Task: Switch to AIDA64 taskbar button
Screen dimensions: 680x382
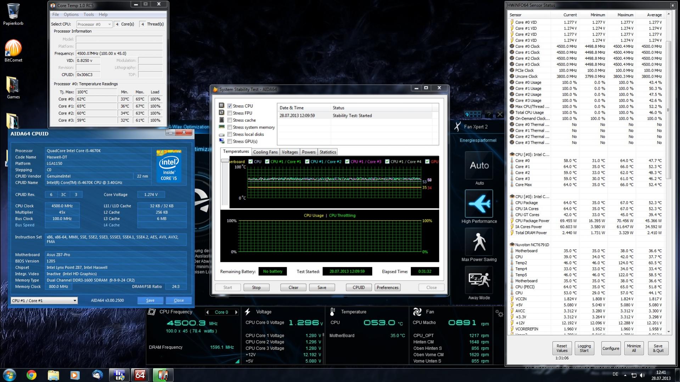Action: [x=140, y=375]
